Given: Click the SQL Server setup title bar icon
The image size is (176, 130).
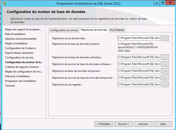Looking at the screenshot, I should coord(5,3).
